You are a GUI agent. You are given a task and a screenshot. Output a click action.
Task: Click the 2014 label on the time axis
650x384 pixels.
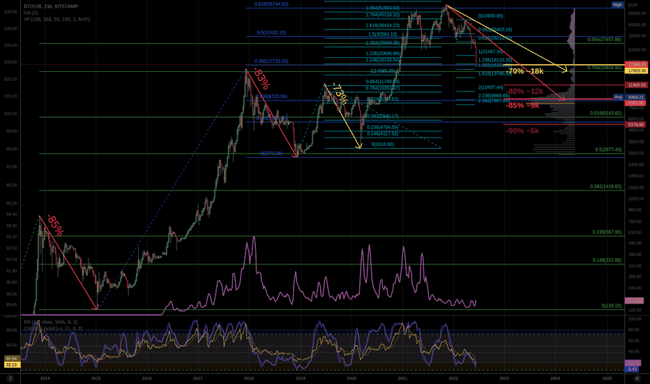click(x=45, y=378)
